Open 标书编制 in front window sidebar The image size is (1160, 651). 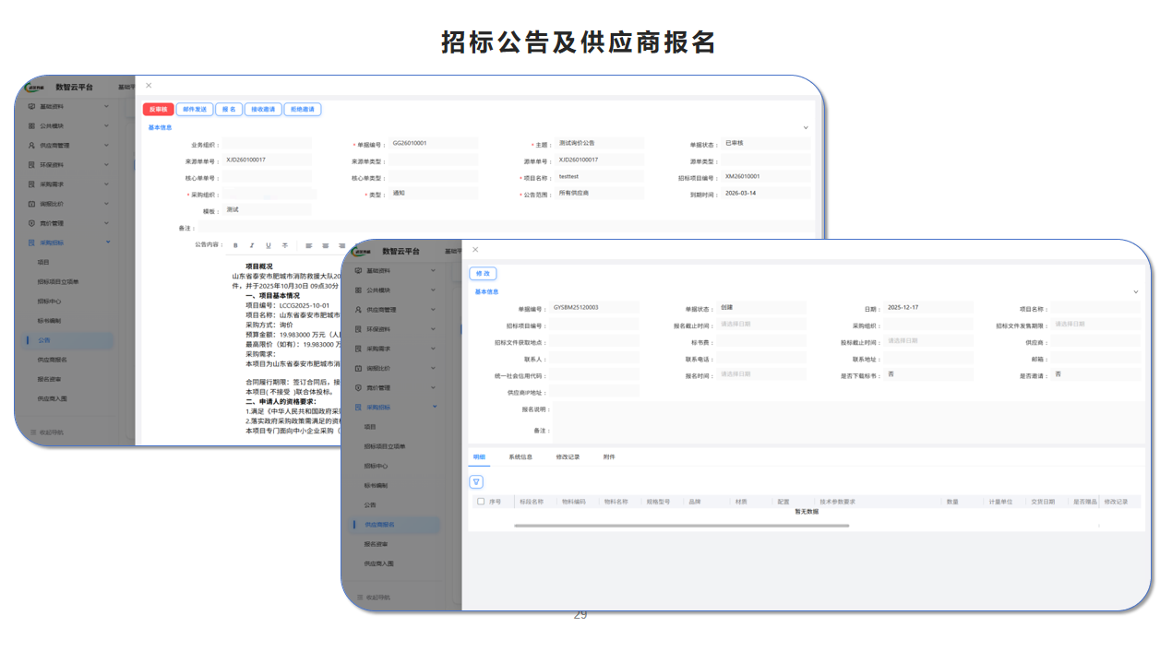(x=376, y=485)
